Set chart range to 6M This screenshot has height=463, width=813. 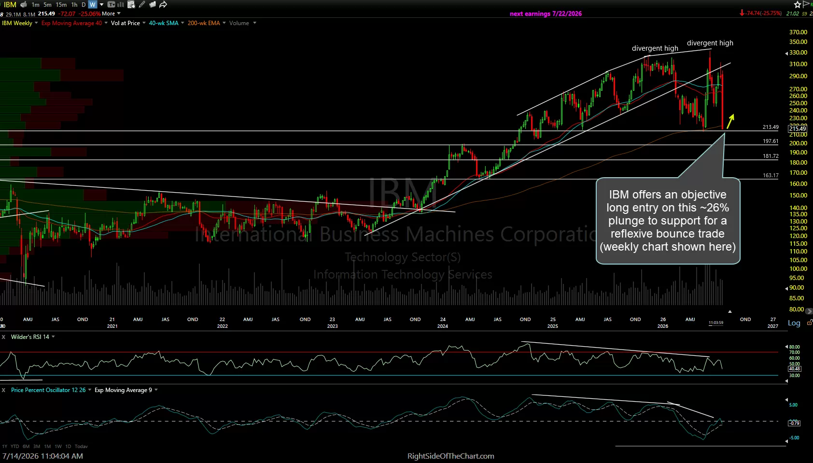26,447
